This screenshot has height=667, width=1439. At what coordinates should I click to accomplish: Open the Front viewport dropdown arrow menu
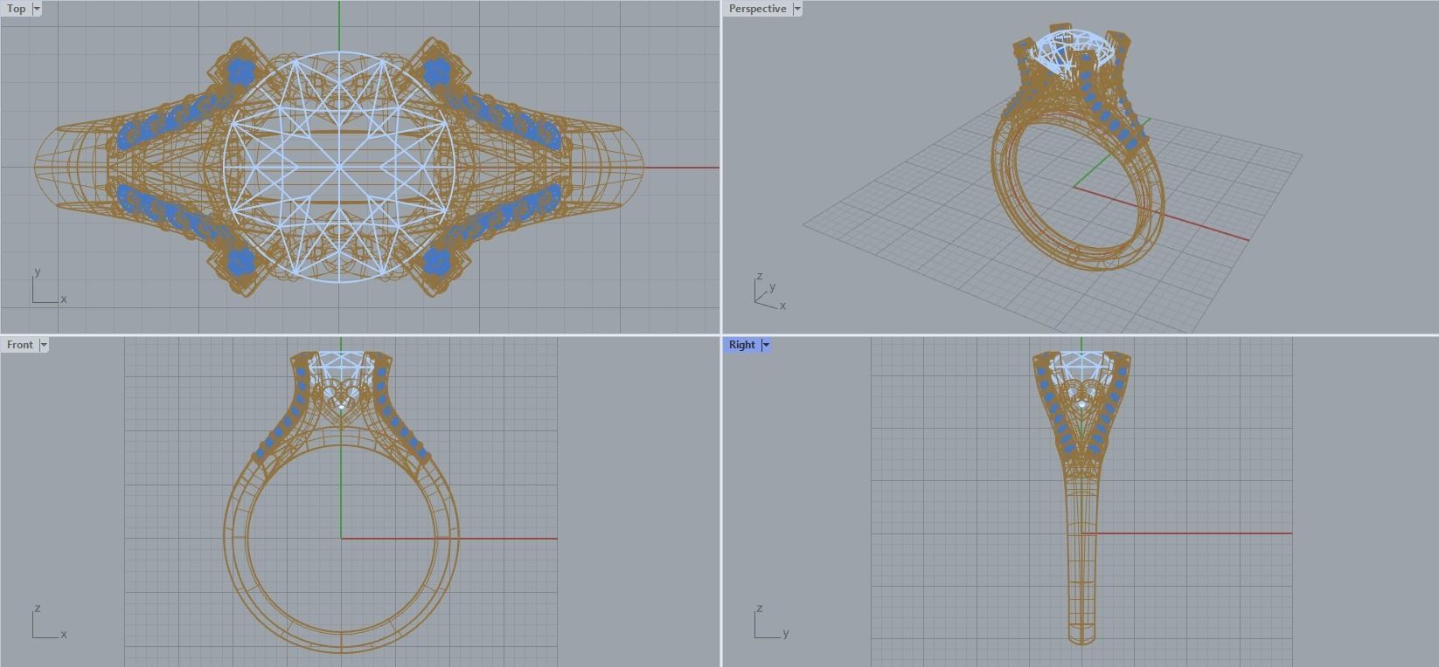[44, 345]
